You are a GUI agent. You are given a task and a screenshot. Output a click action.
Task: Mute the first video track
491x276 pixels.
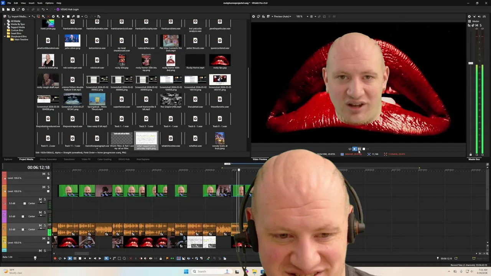tap(44, 174)
